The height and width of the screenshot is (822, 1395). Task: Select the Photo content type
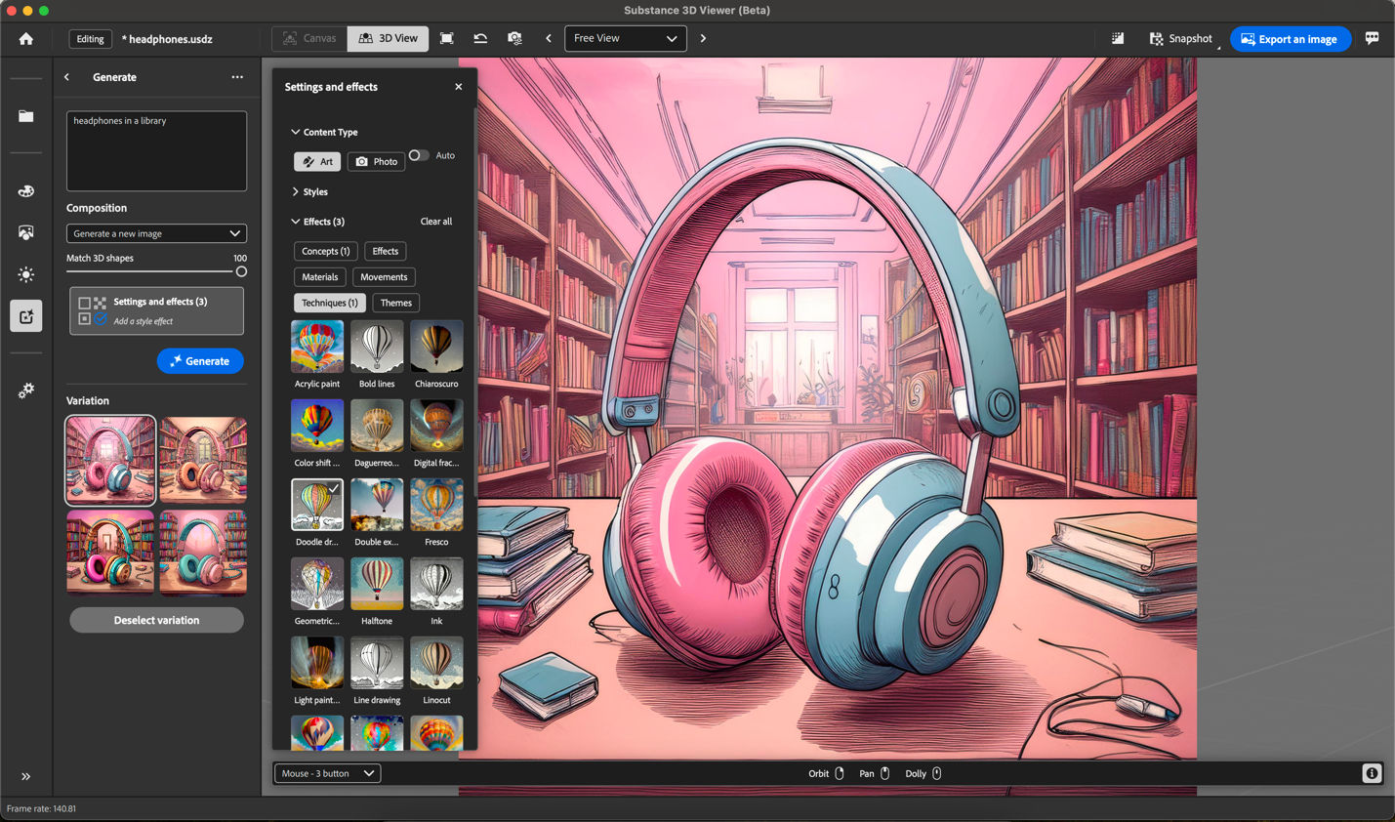376,161
